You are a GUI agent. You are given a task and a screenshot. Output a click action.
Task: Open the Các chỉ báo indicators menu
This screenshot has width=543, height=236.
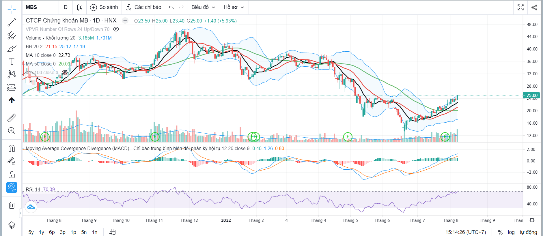143,7
